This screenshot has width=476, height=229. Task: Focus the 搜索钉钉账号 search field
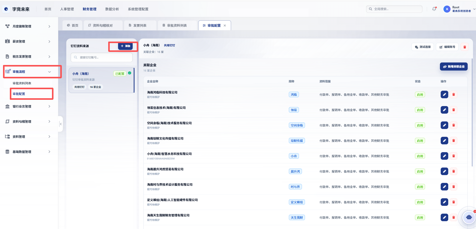102,57
